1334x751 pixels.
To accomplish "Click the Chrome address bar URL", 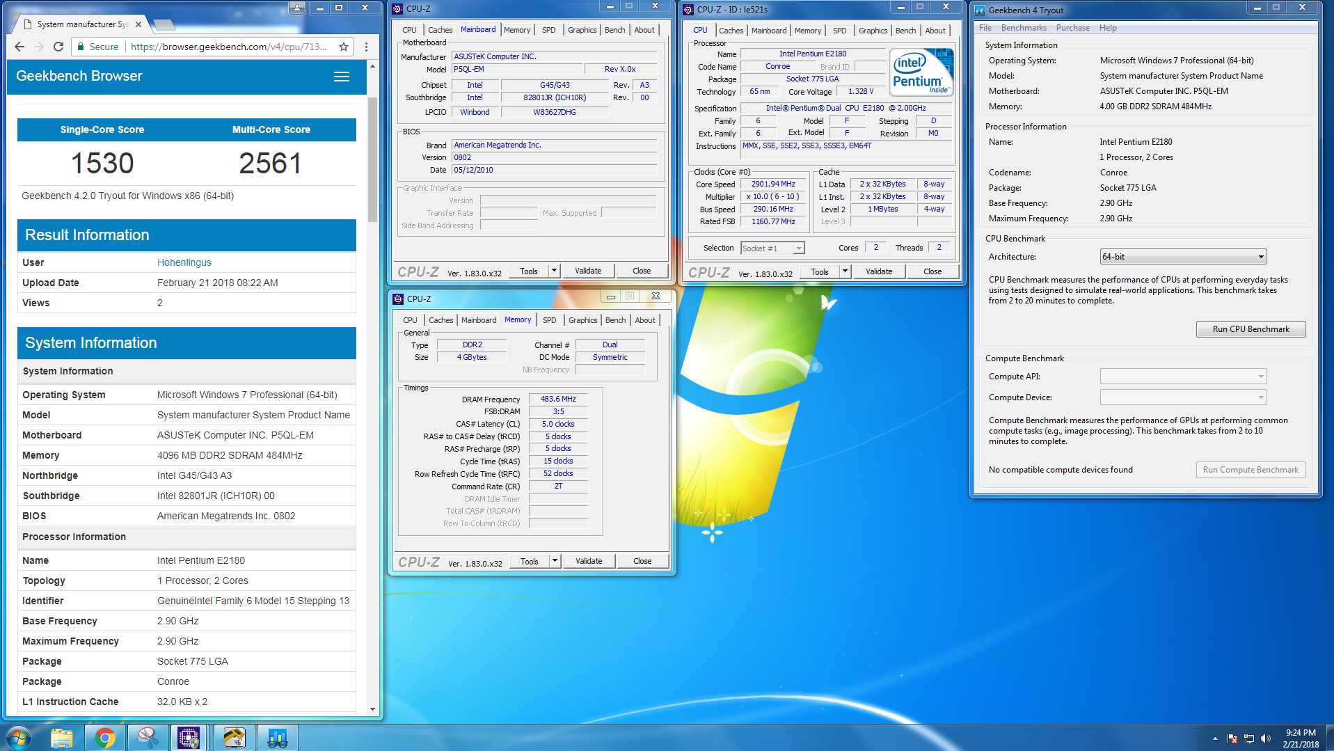I will [228, 47].
